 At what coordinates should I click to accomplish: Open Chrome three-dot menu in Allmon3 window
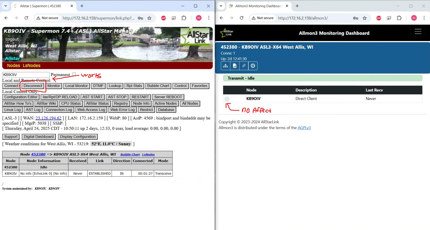[424, 18]
